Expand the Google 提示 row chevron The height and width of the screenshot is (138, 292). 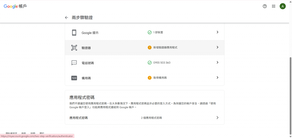pos(217,32)
